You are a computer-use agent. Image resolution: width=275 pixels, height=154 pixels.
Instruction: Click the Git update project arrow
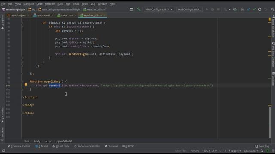[248, 9]
